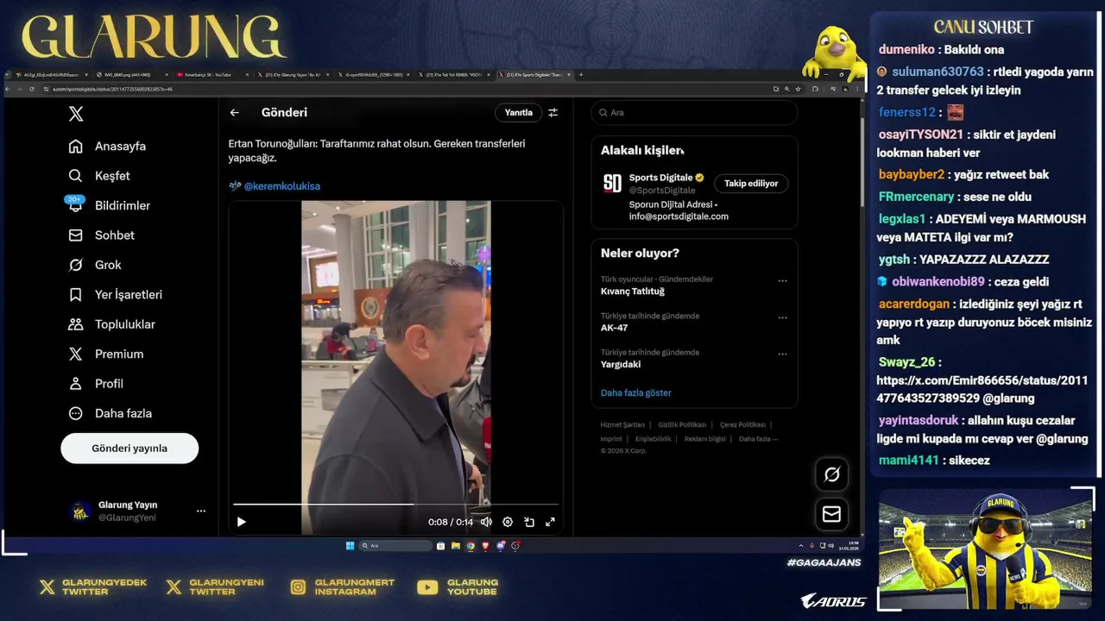Open Bildirimler notifications
Screen dimensions: 1105x621
pos(110,205)
